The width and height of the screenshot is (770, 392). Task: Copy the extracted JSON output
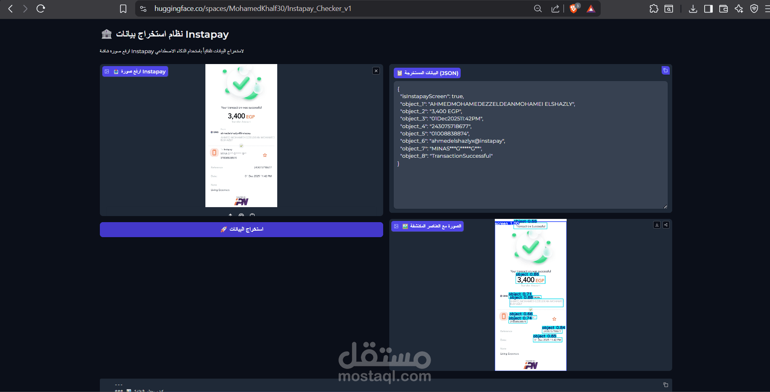(x=665, y=71)
